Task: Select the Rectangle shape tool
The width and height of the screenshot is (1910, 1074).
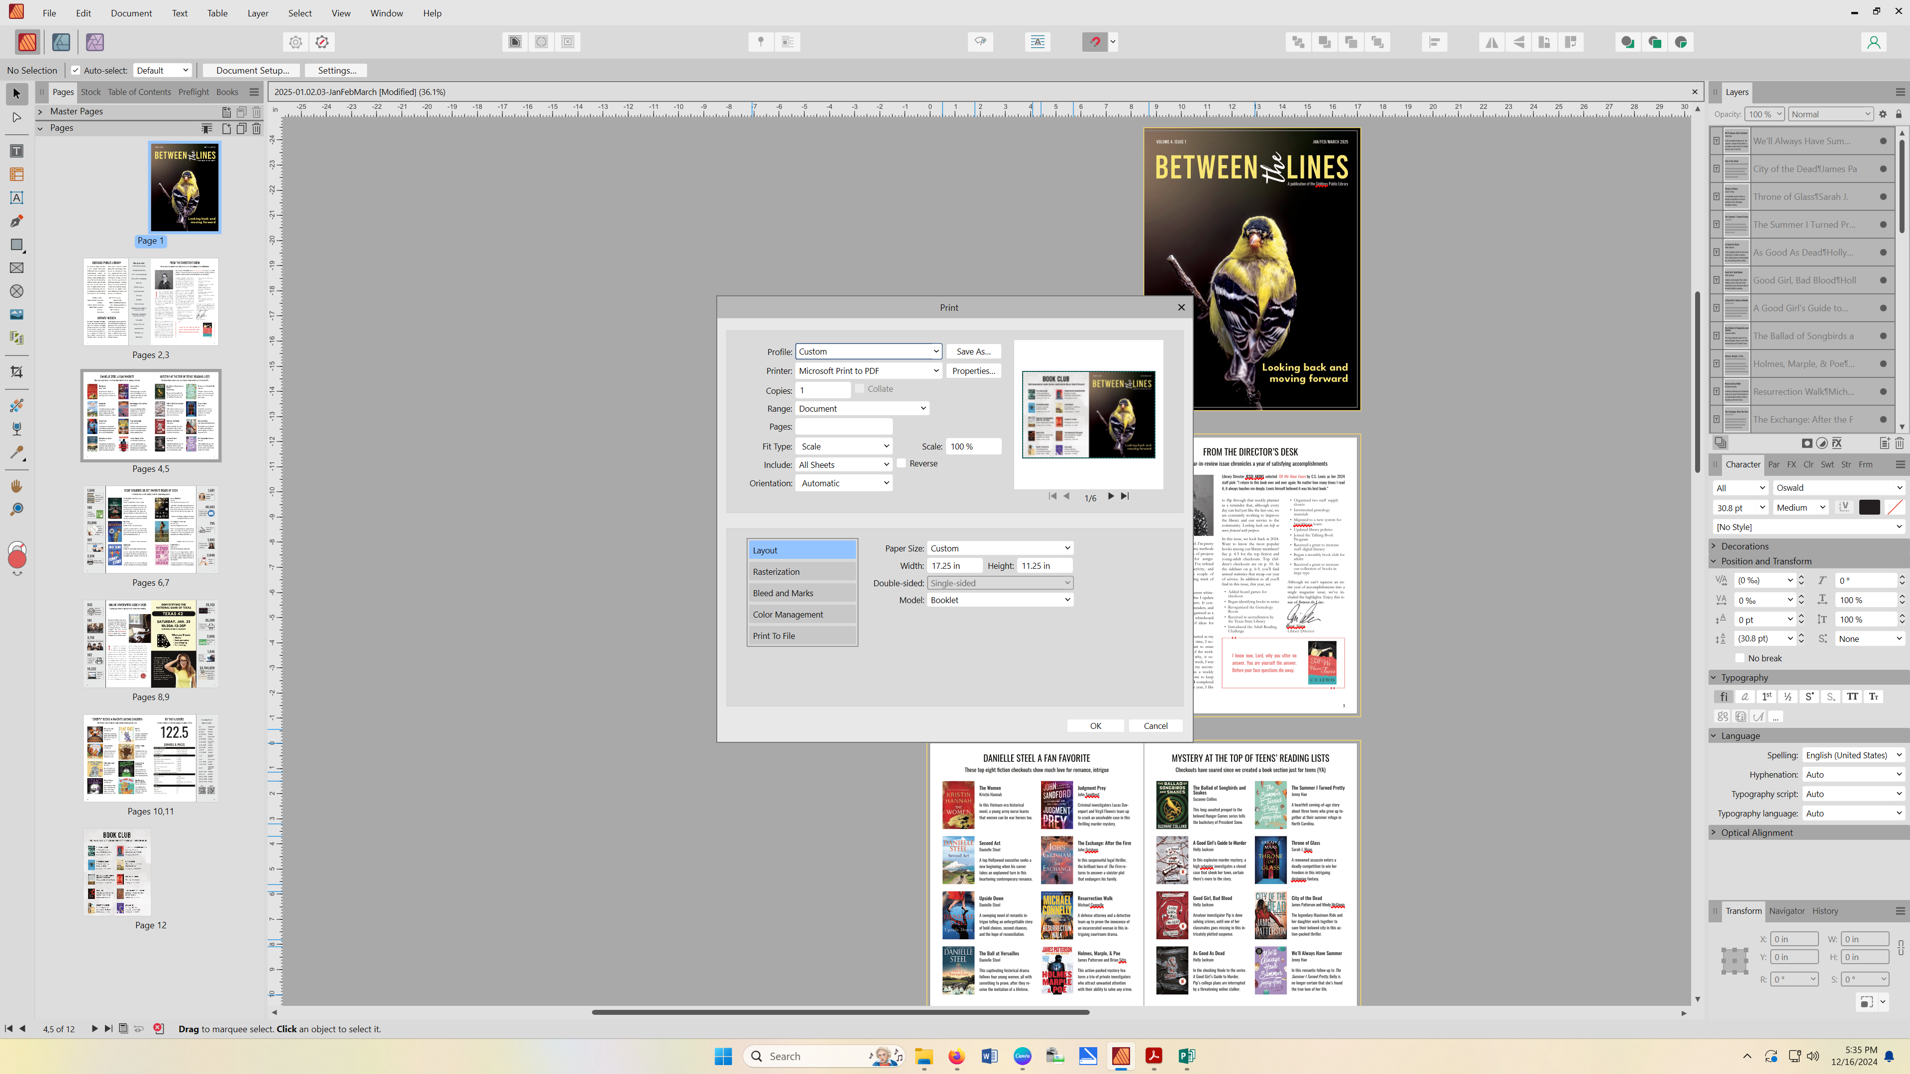Action: 16,245
